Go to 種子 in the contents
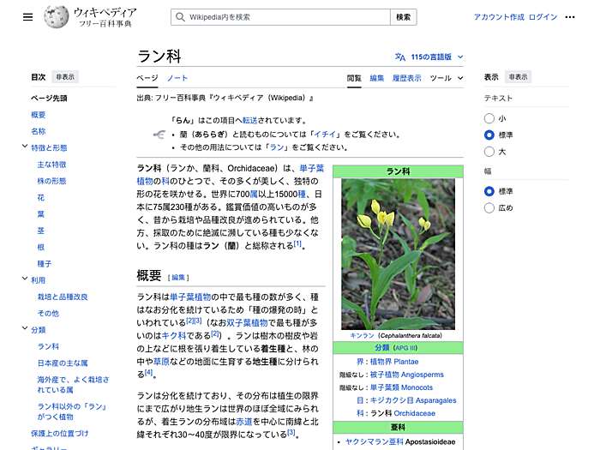This screenshot has width=600, height=450. 45,264
